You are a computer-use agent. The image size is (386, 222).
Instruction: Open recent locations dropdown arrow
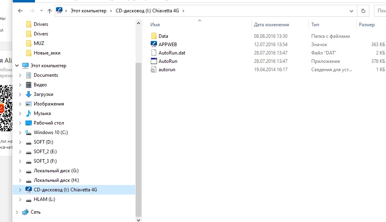tap(41, 11)
